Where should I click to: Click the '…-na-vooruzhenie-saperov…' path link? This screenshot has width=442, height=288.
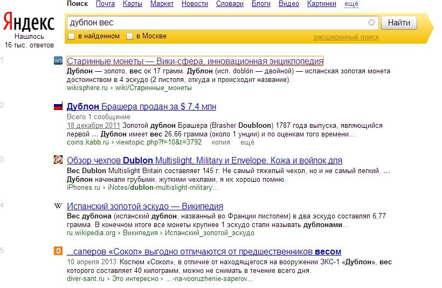pyautogui.click(x=210, y=279)
